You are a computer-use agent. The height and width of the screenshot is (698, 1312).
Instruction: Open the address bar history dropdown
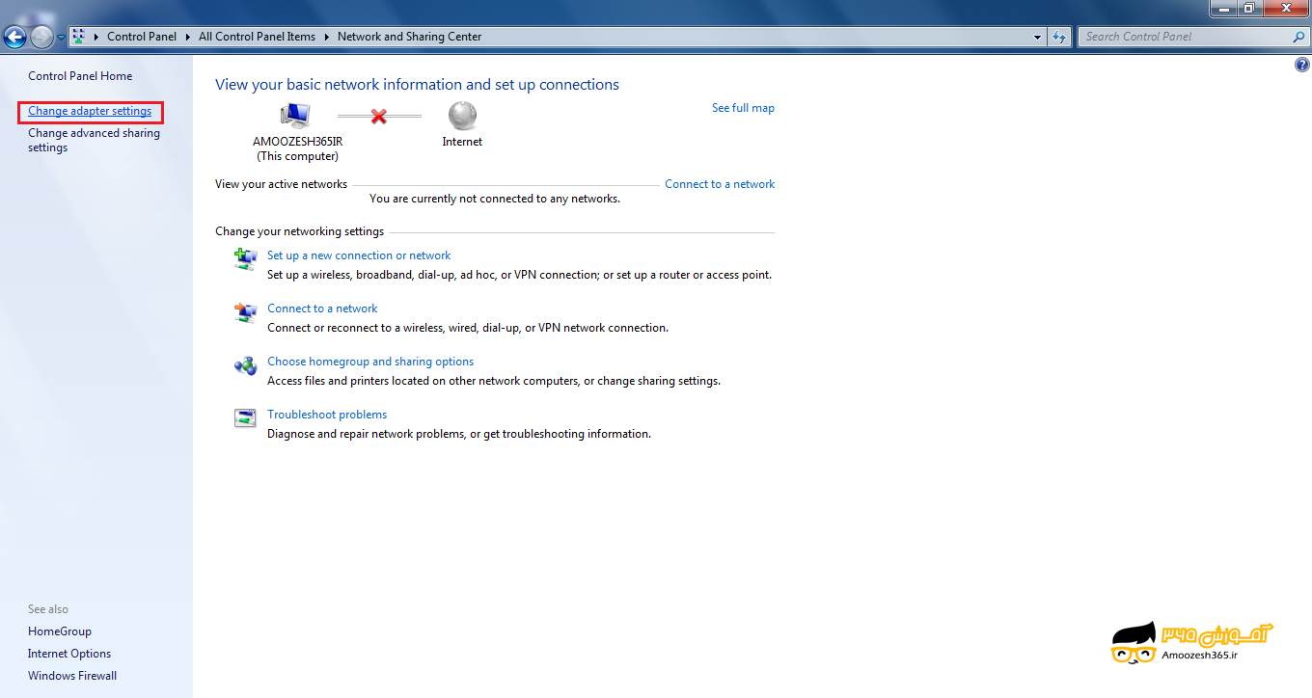[x=1038, y=37]
